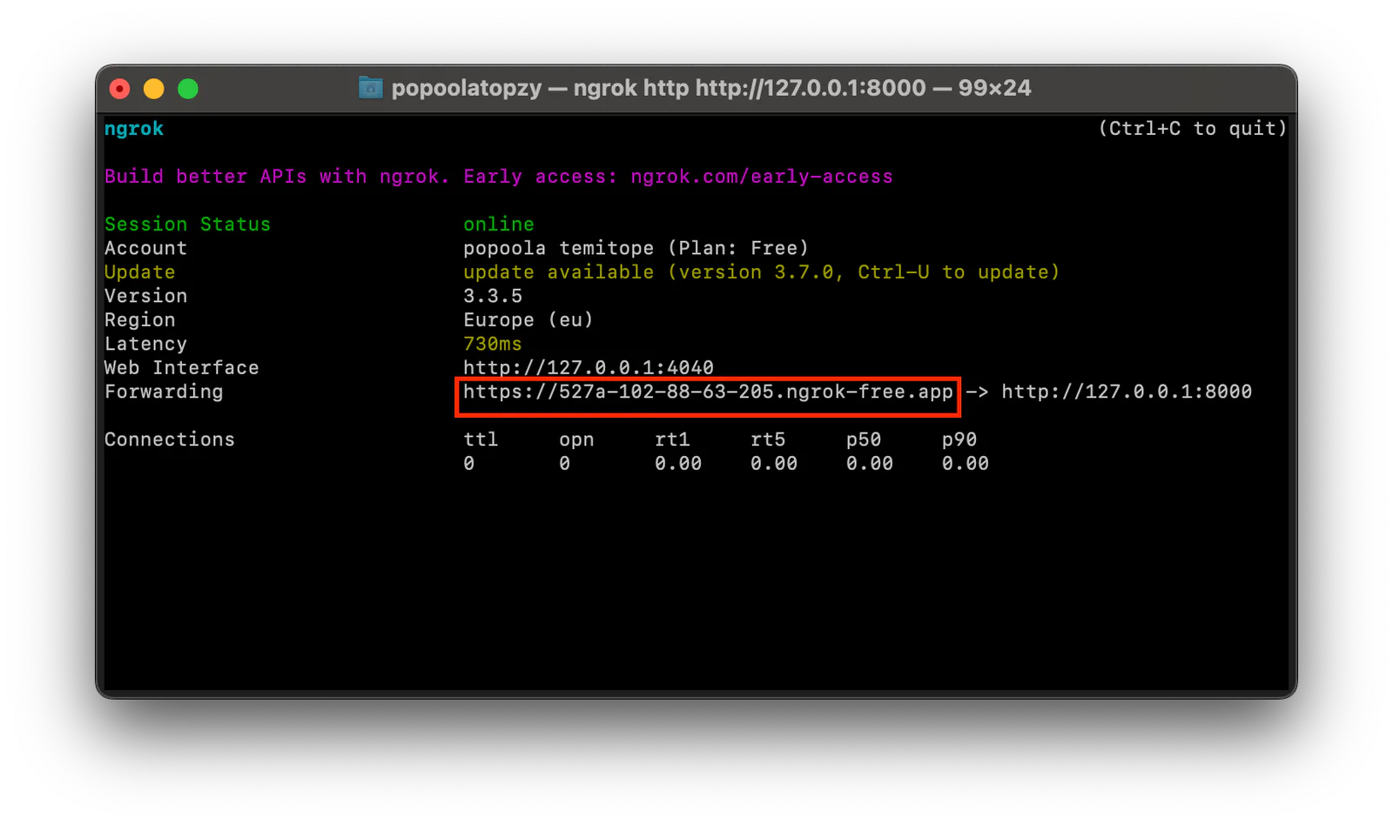1393x825 pixels.
Task: Click the 'Version' label
Action: (145, 296)
